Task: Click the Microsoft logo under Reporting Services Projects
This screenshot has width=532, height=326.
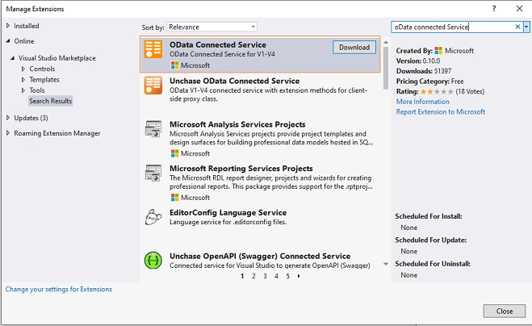Action: pos(174,198)
